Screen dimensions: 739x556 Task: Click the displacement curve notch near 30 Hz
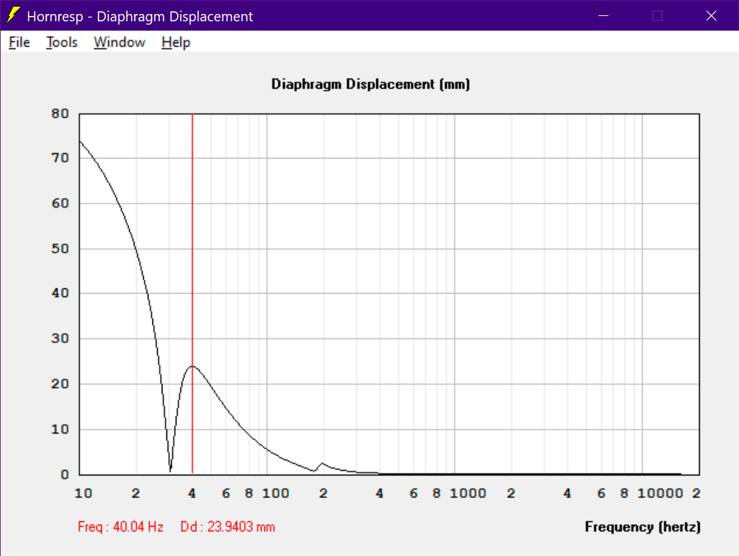(170, 470)
